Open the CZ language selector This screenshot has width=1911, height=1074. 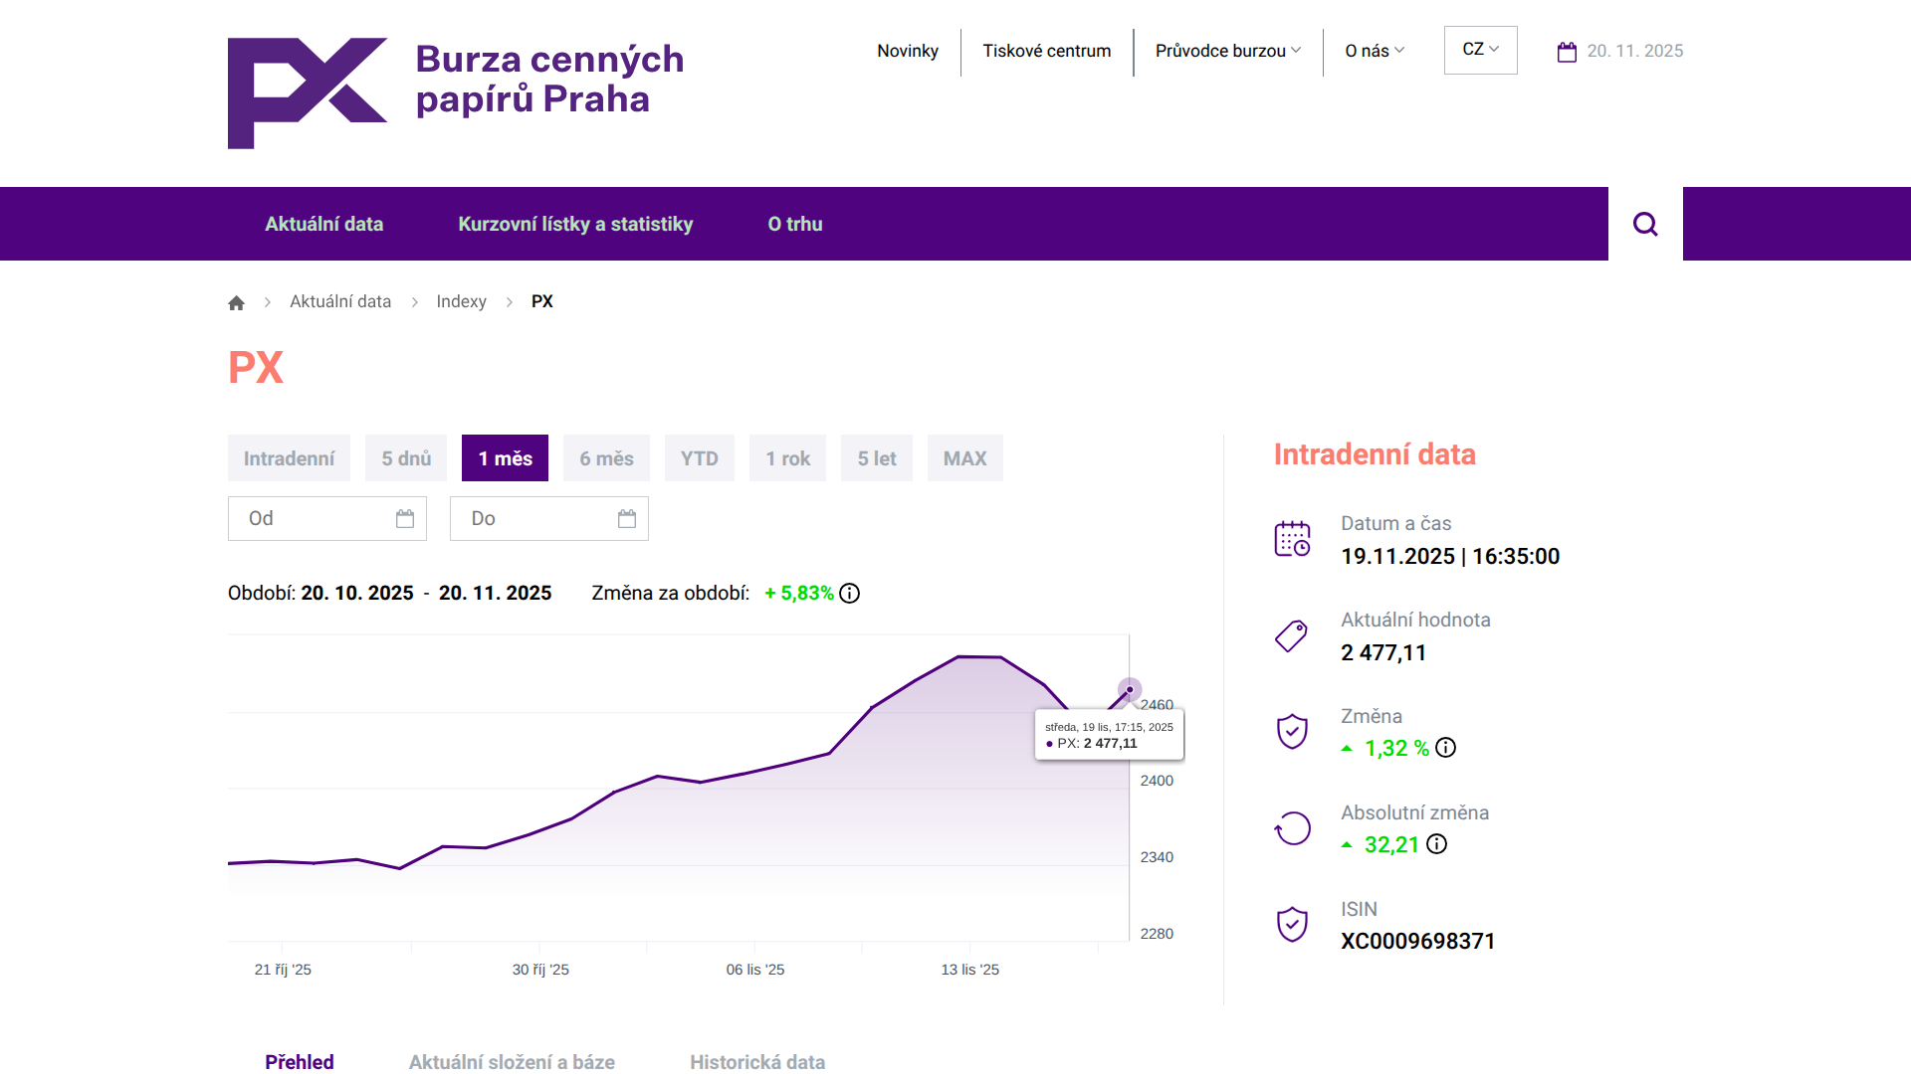[x=1480, y=50]
